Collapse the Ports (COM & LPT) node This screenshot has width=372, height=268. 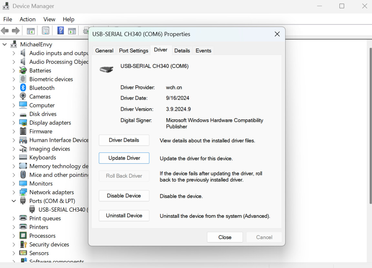(14, 201)
